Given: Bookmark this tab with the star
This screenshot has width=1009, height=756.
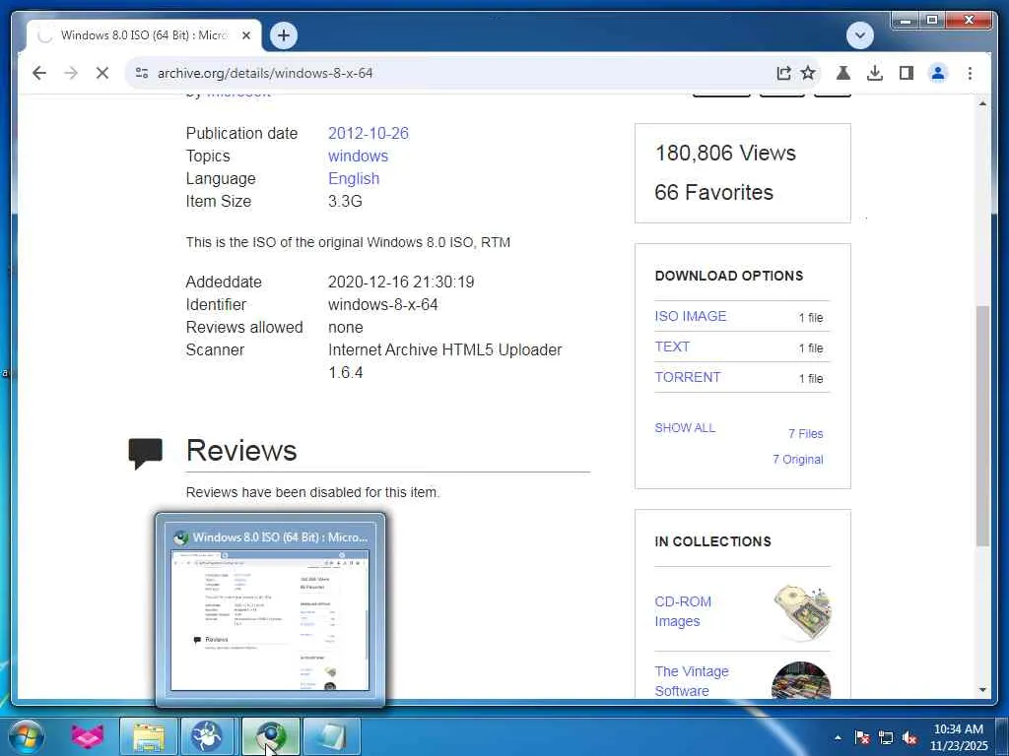Looking at the screenshot, I should [x=808, y=73].
